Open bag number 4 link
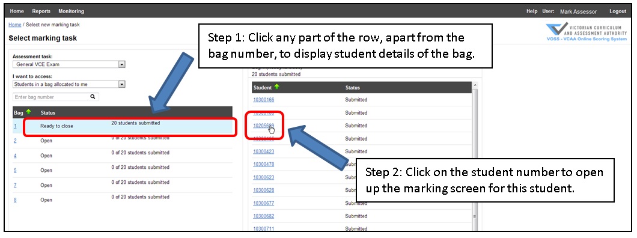The width and height of the screenshot is (637, 238). coord(15,156)
